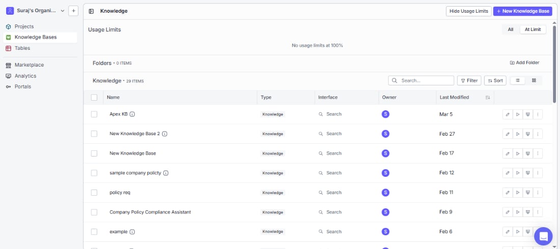Open Portals from the sidebar
Viewport: 560px width, 249px height.
pyautogui.click(x=40, y=87)
